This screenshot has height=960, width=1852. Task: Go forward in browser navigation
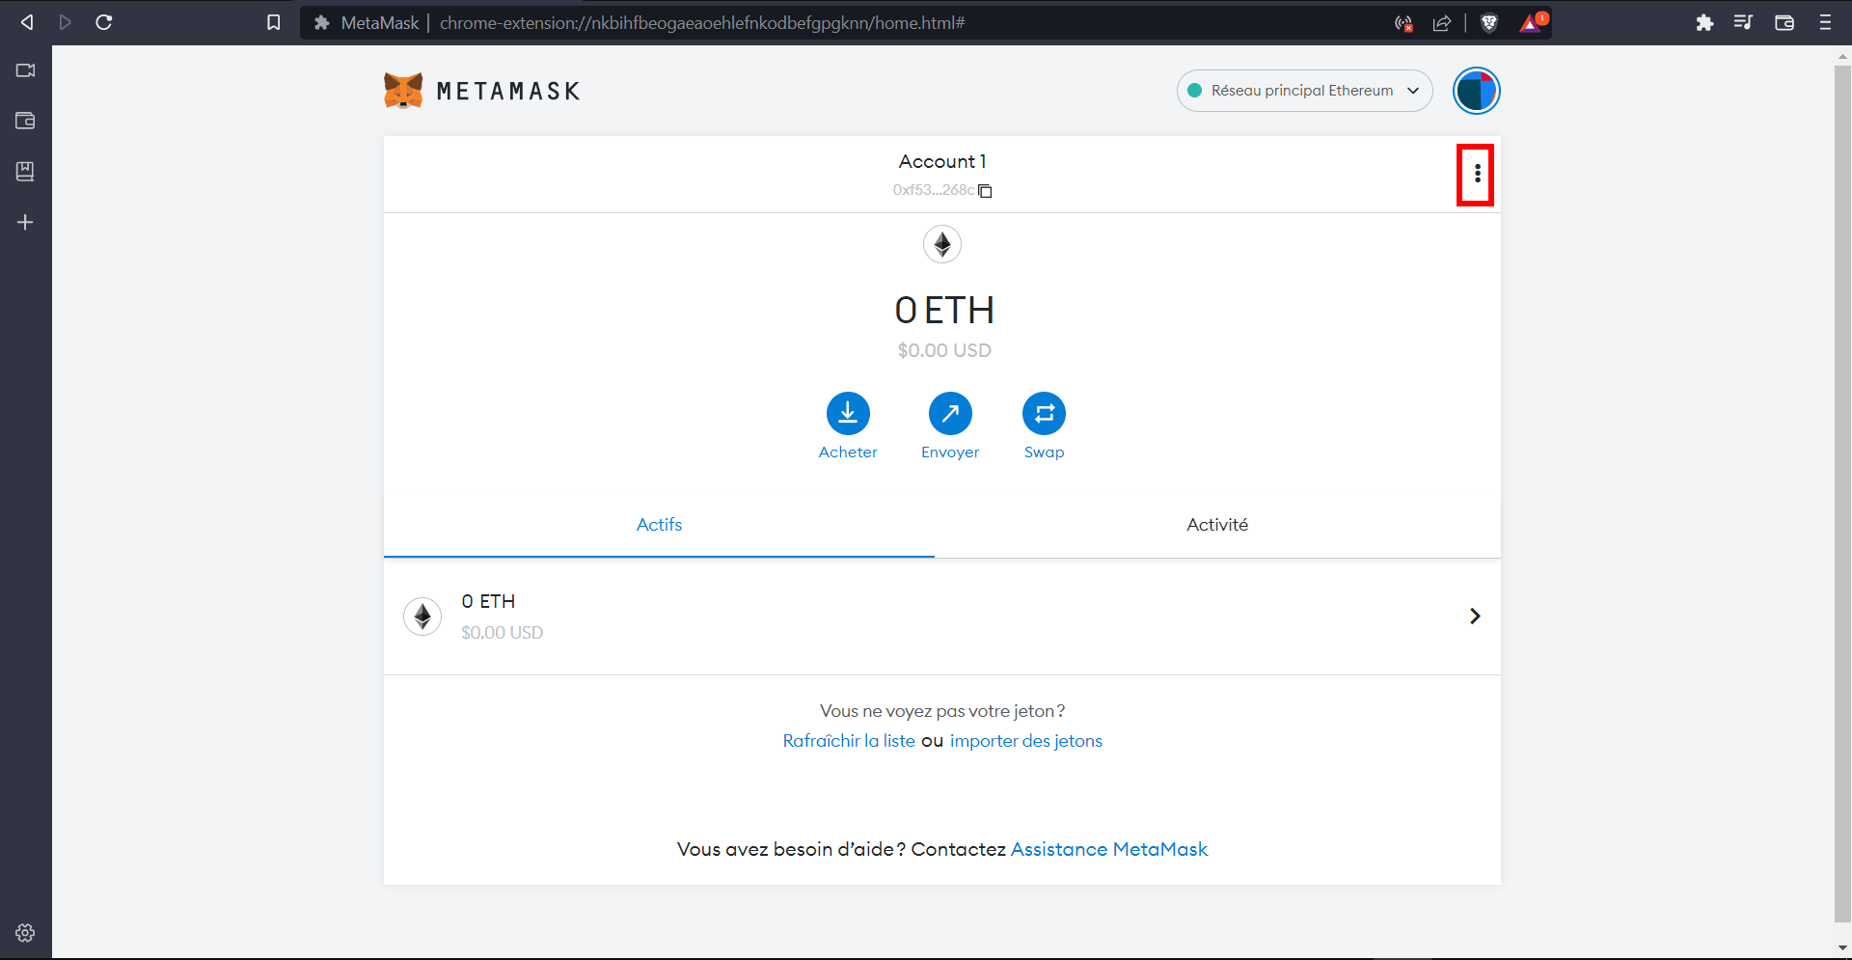pyautogui.click(x=65, y=22)
